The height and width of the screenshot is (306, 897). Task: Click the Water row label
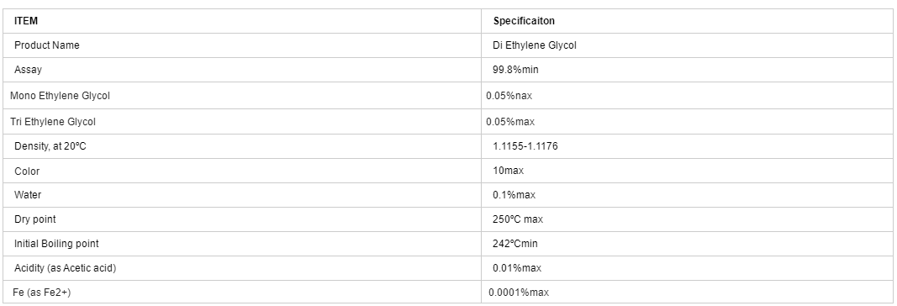click(x=28, y=195)
